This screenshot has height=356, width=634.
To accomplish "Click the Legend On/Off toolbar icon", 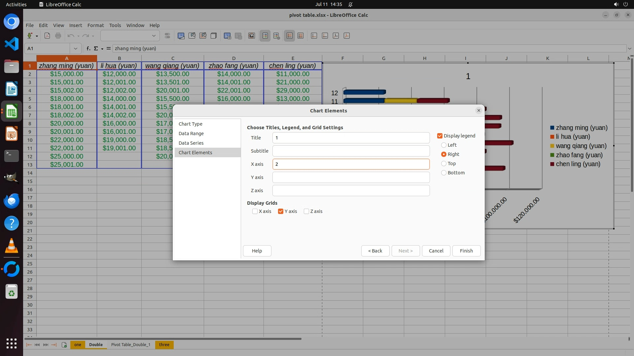I will tap(265, 36).
